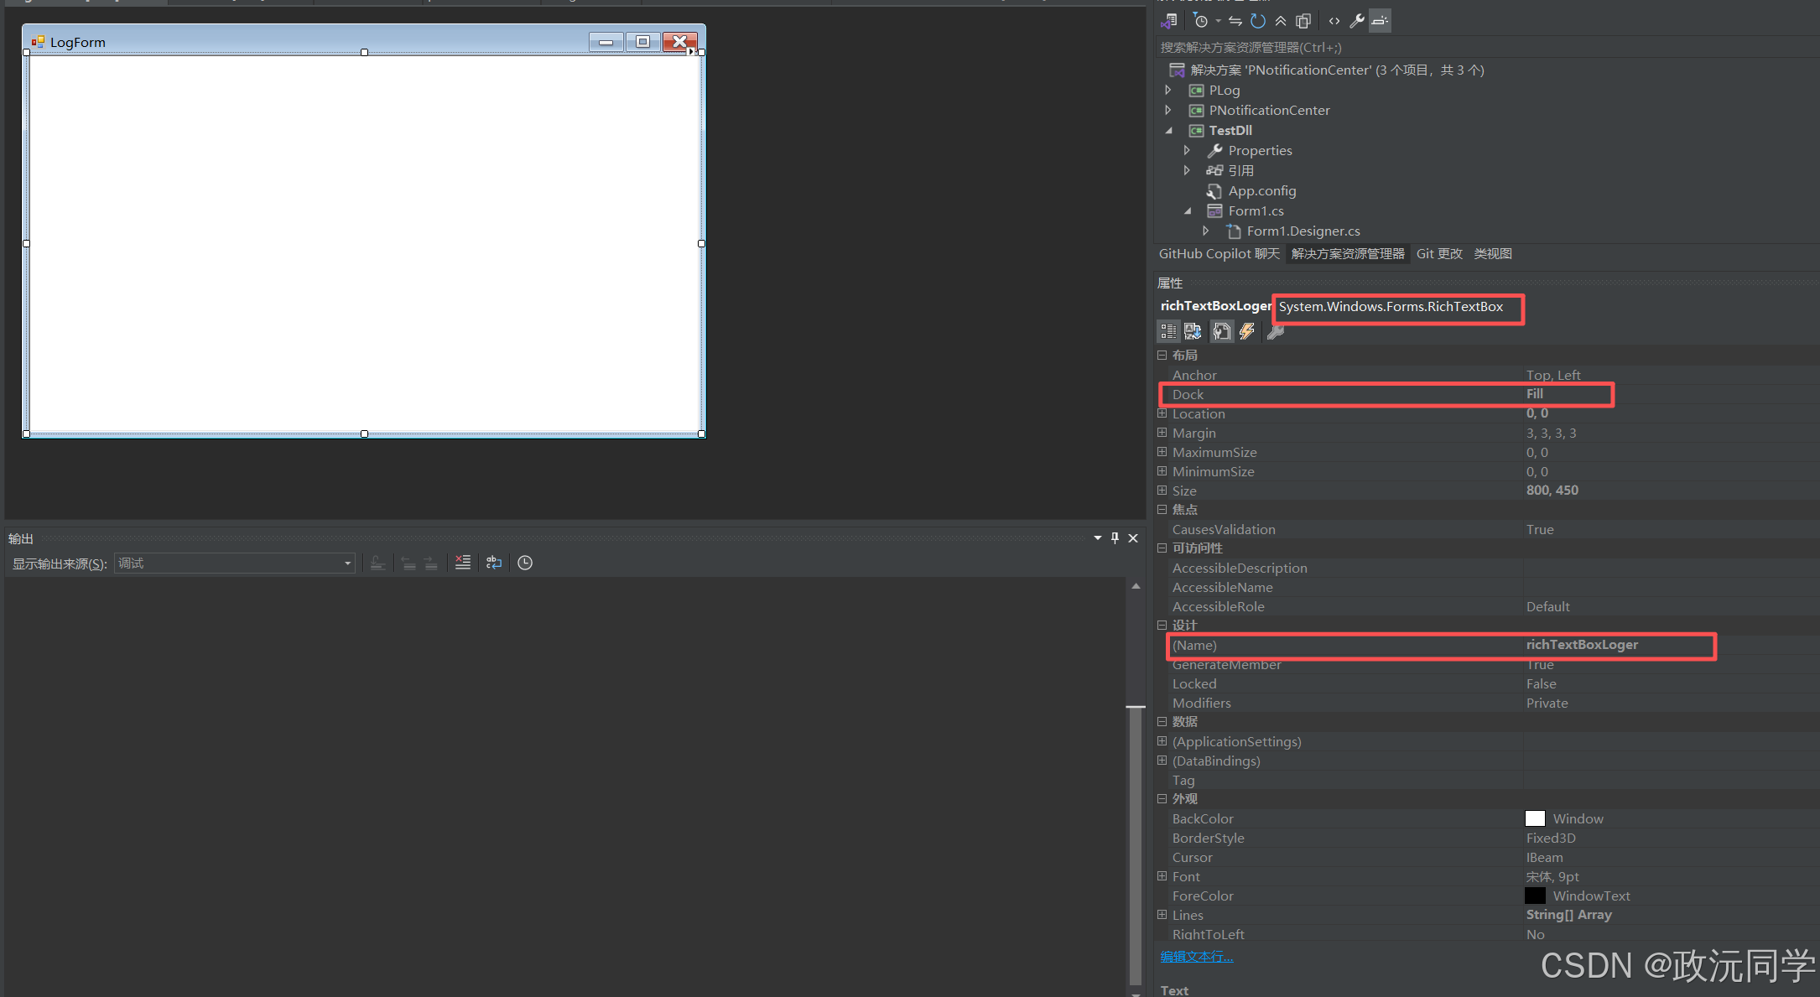Expand the Size property row
1820x997 pixels.
pos(1162,491)
